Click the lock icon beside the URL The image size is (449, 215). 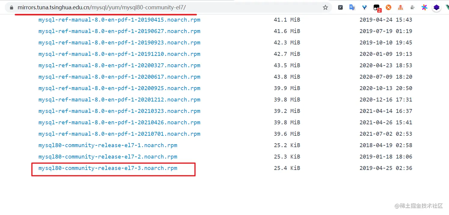pyautogui.click(x=12, y=8)
